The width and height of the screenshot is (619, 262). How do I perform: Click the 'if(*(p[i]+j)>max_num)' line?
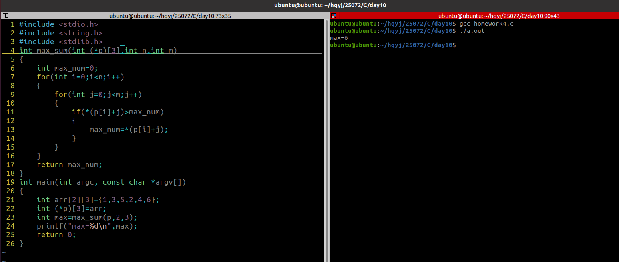pos(118,112)
